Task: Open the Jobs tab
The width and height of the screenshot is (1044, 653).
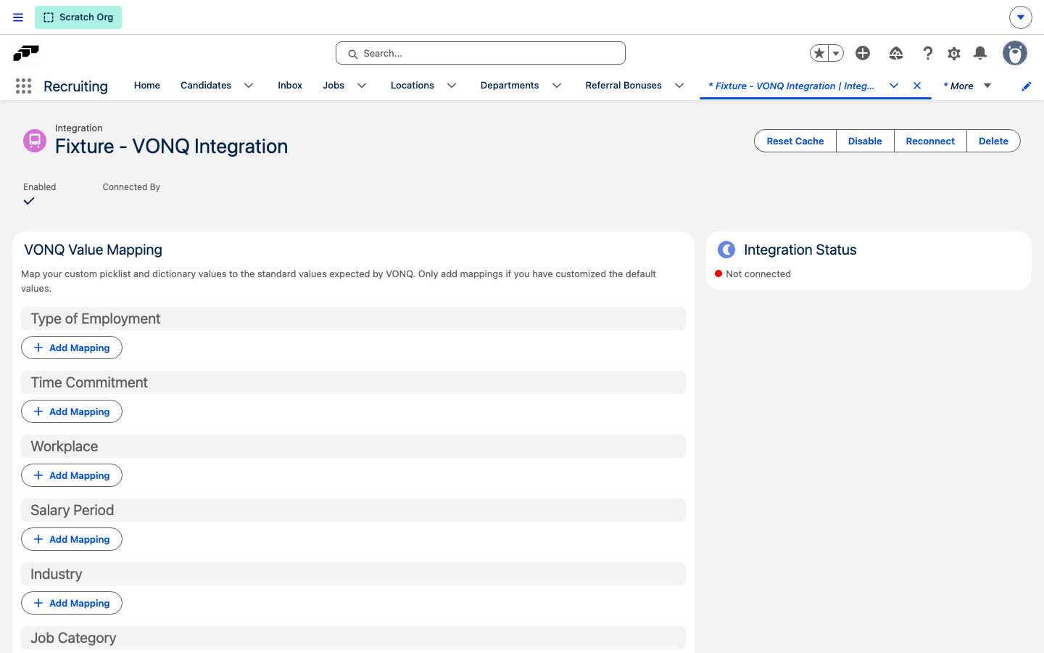Action: (x=333, y=86)
